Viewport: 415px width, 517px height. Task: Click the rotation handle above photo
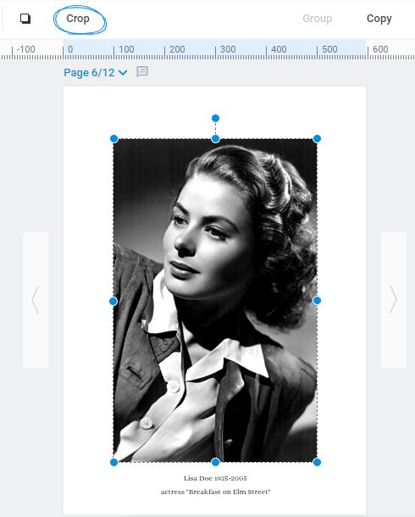pyautogui.click(x=215, y=118)
